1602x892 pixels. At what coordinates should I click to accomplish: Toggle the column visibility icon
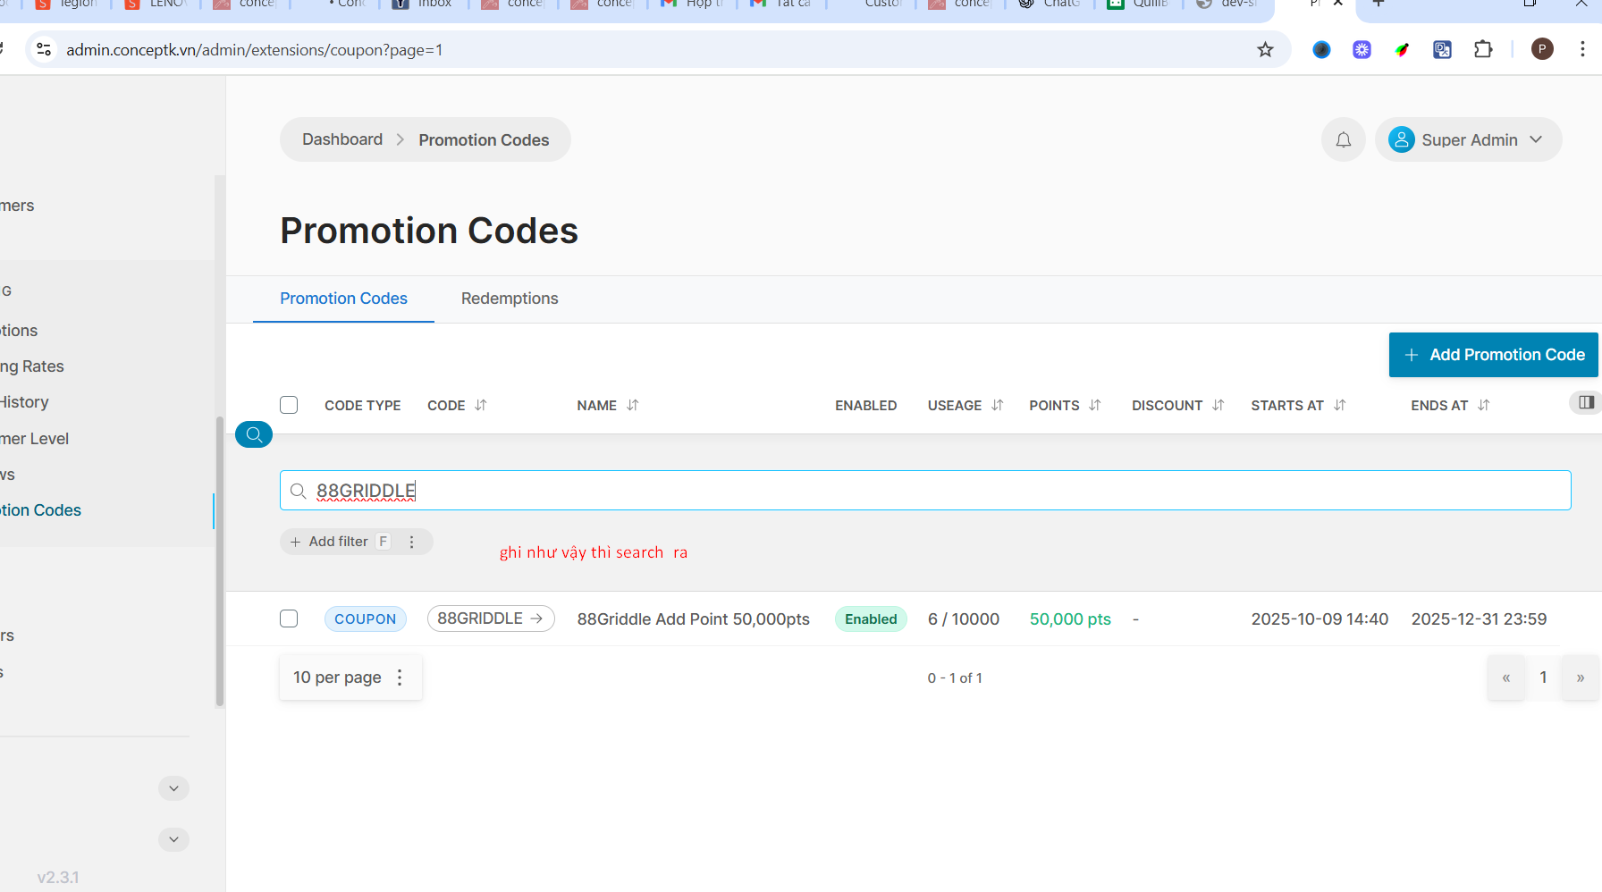pos(1586,403)
